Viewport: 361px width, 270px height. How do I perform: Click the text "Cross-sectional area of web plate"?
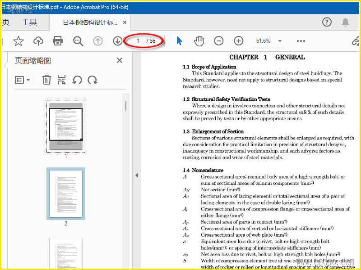(236, 234)
